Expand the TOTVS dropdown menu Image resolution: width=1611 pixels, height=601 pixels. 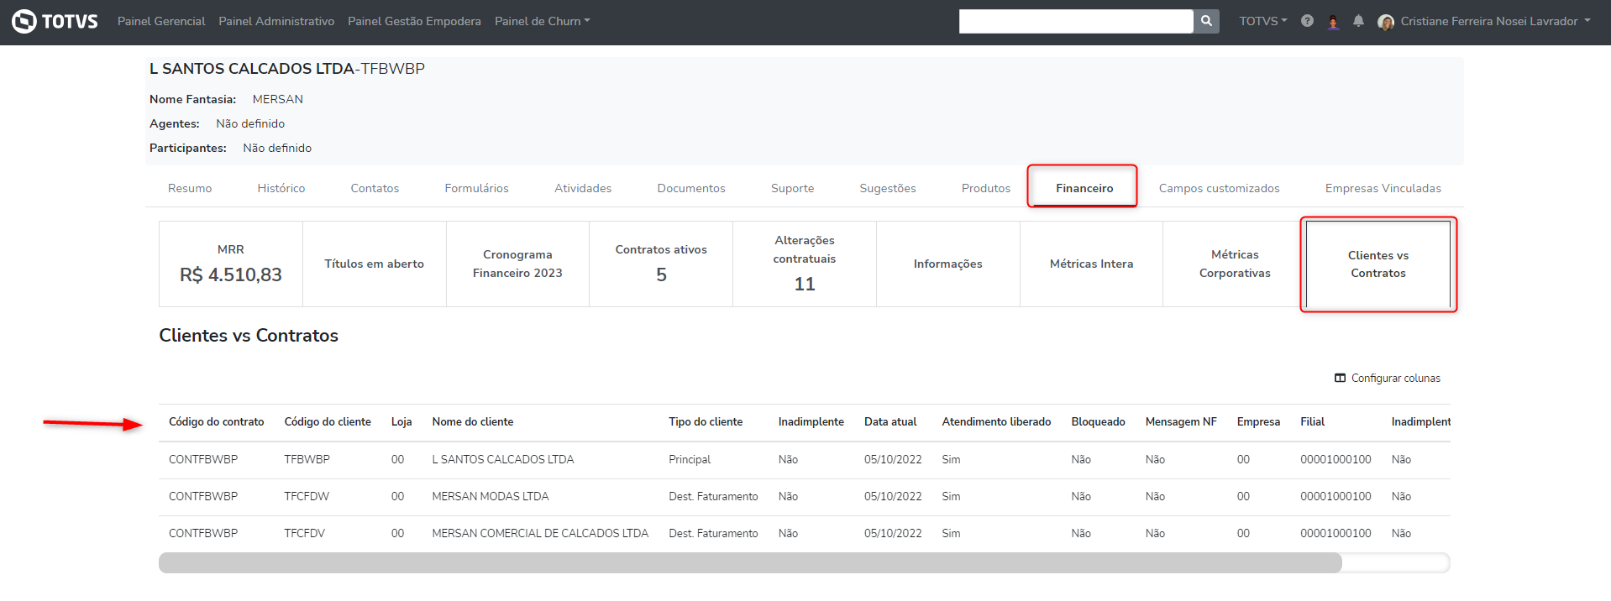coord(1262,21)
